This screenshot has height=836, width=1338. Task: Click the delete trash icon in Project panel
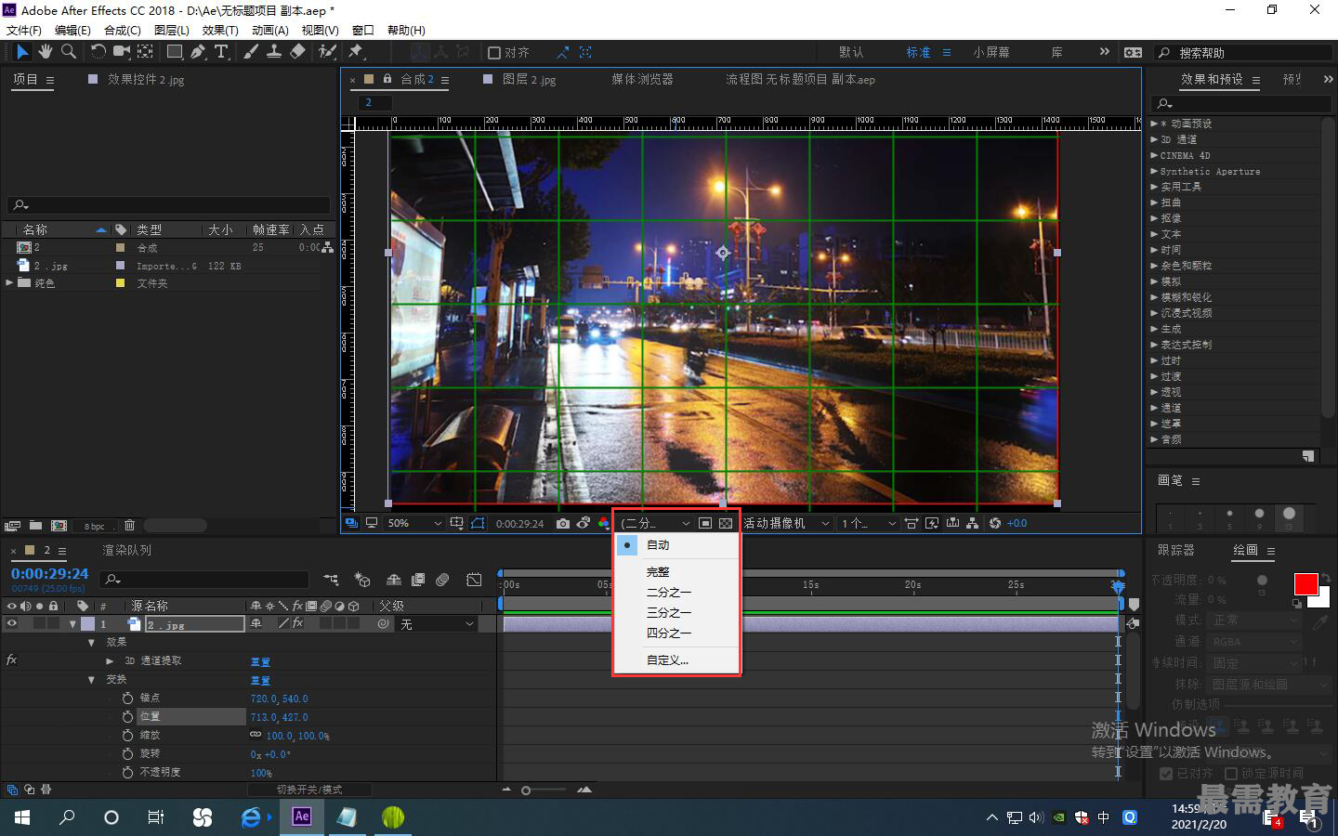[x=130, y=526]
